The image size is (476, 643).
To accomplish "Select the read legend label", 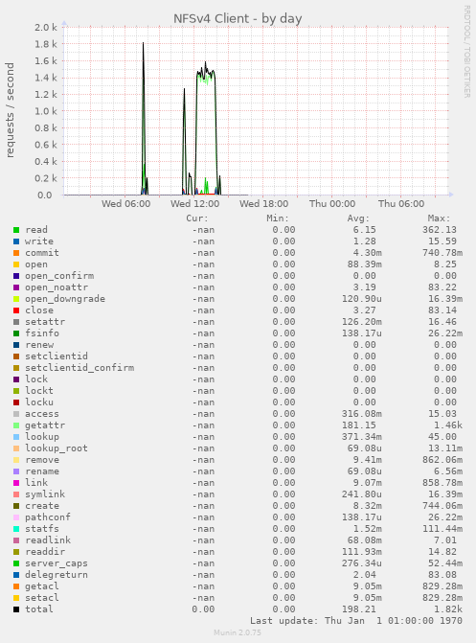I will (x=36, y=230).
